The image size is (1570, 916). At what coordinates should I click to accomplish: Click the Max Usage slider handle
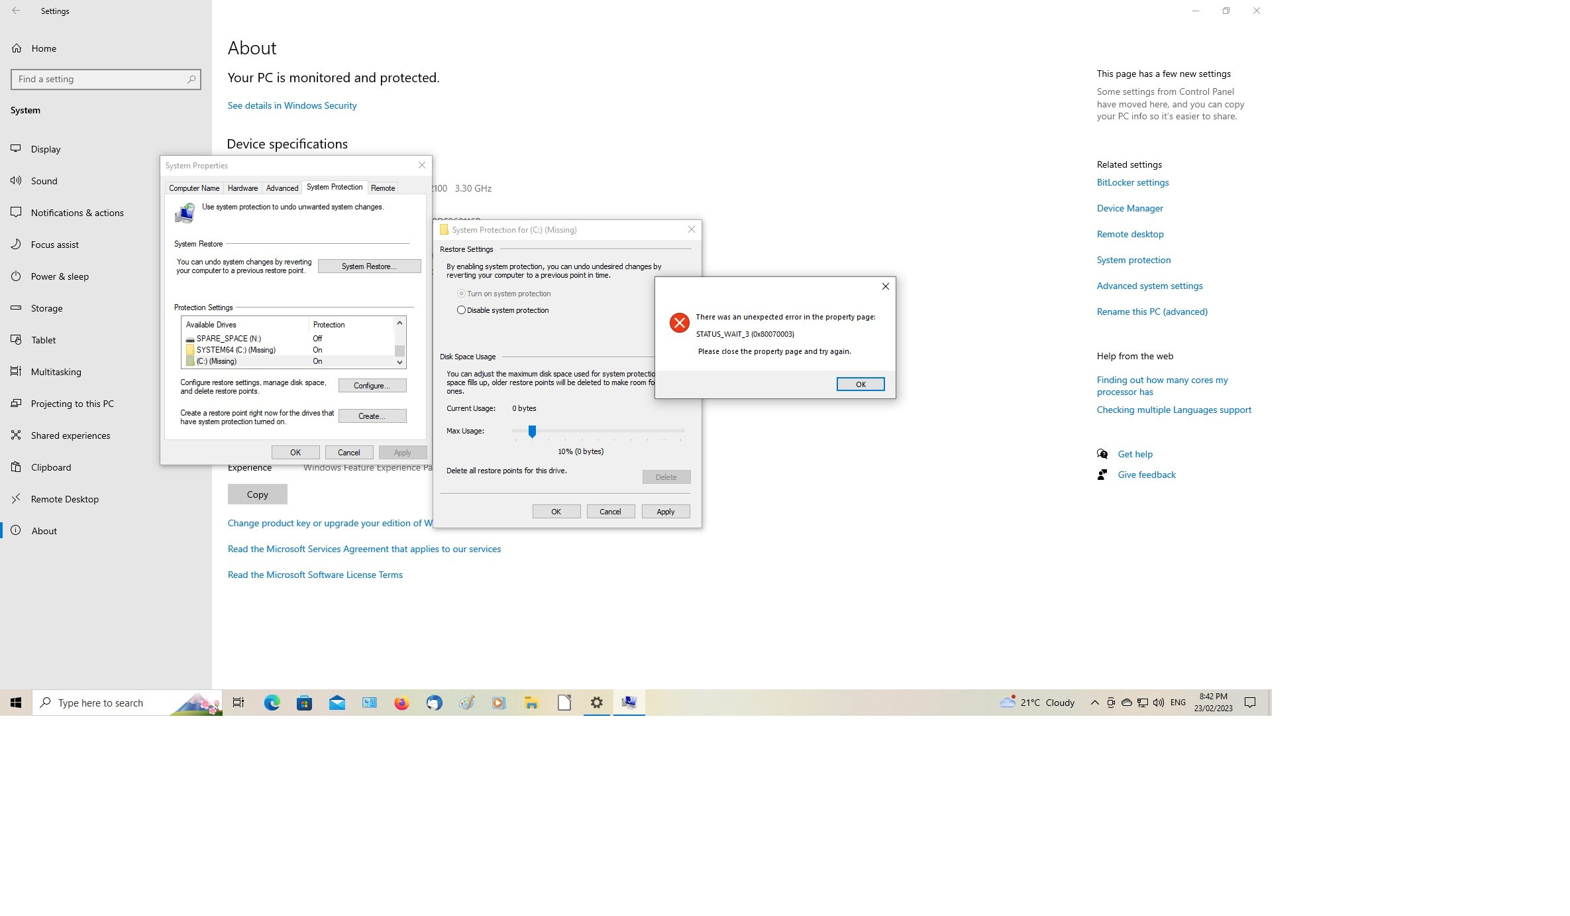pyautogui.click(x=532, y=431)
